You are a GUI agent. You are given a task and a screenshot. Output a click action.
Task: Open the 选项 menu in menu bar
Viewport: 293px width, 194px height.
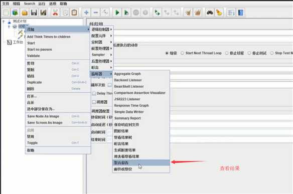click(53, 4)
